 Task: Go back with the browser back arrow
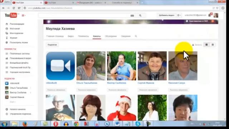point(3,8)
